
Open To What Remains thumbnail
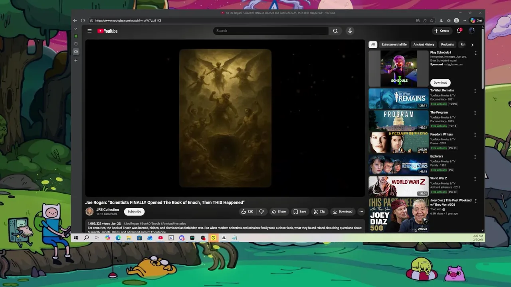click(x=398, y=98)
